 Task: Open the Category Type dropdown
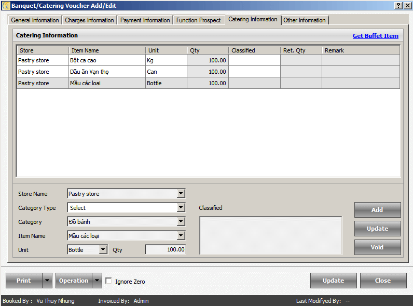(x=181, y=208)
